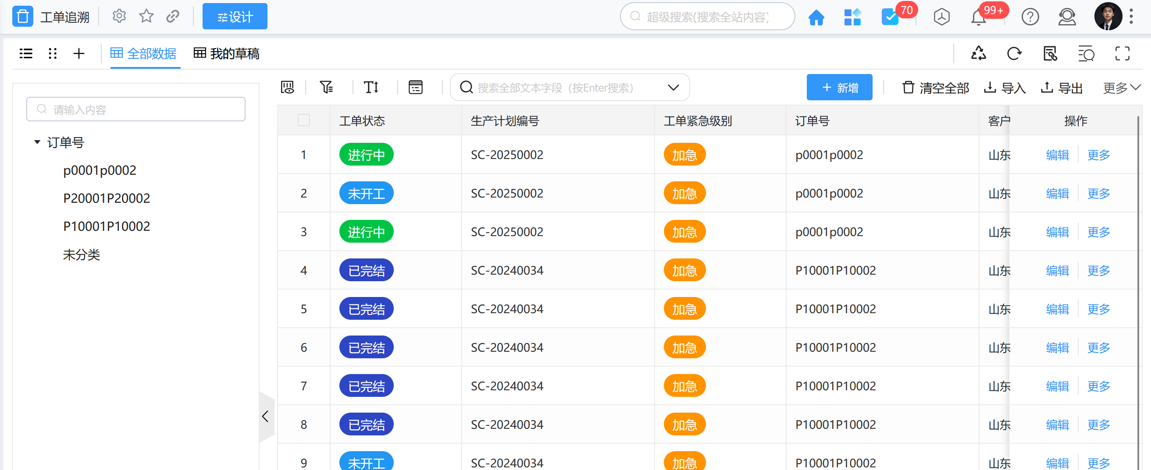Click the recycle bin icon in toolbar
The height and width of the screenshot is (470, 1151).
[978, 53]
